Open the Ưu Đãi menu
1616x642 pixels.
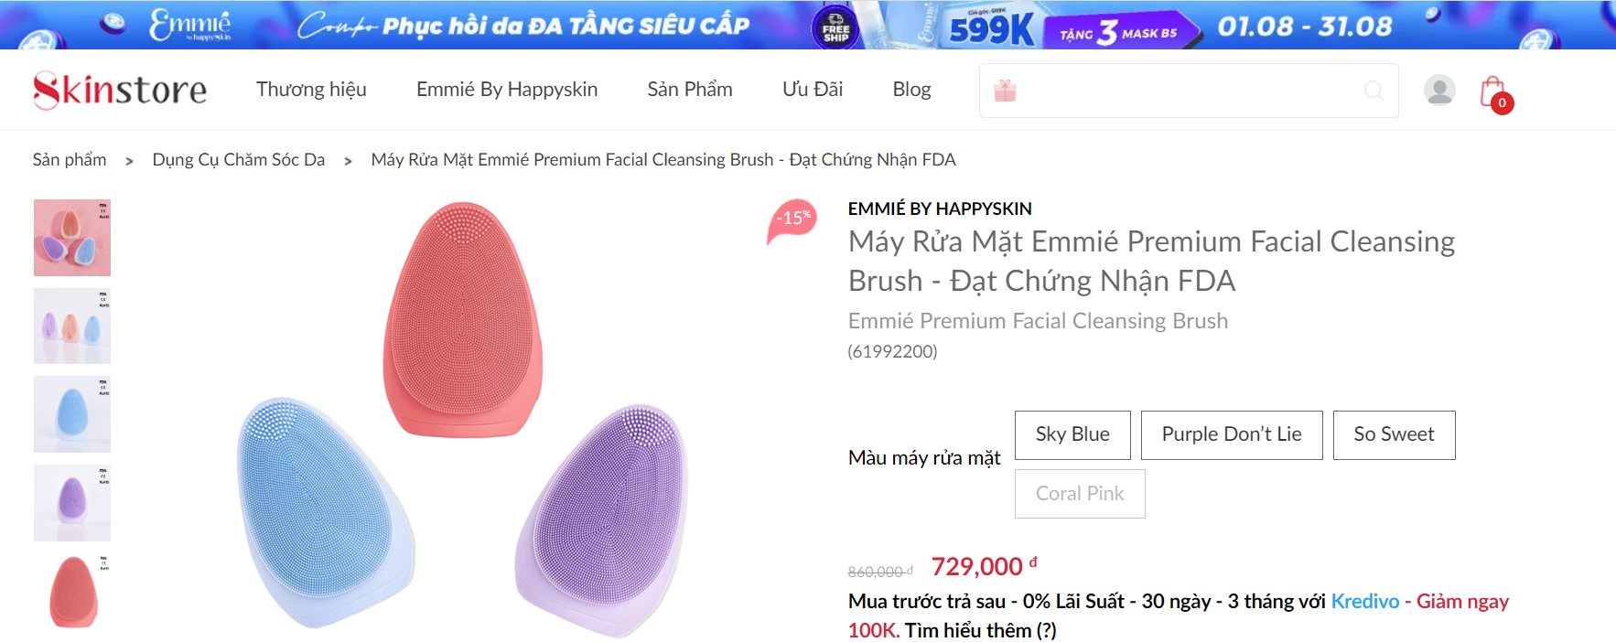812,90
